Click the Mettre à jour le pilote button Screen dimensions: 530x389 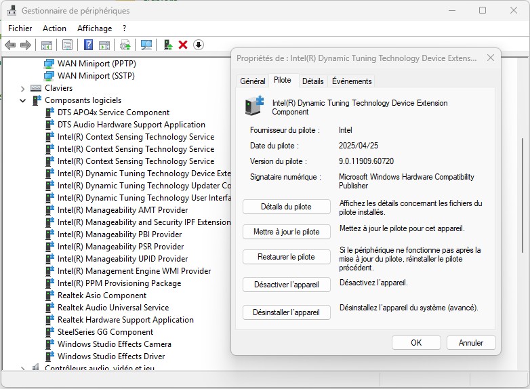pyautogui.click(x=286, y=232)
